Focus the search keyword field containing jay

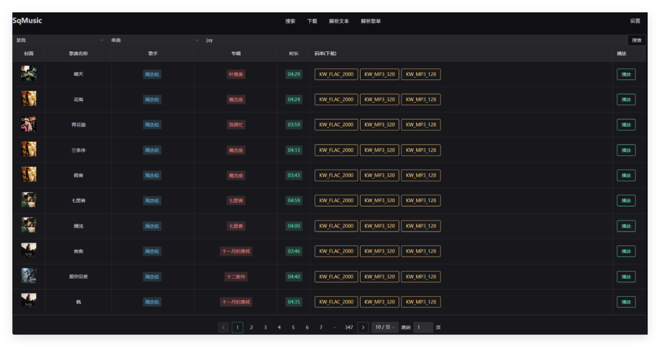[414, 40]
